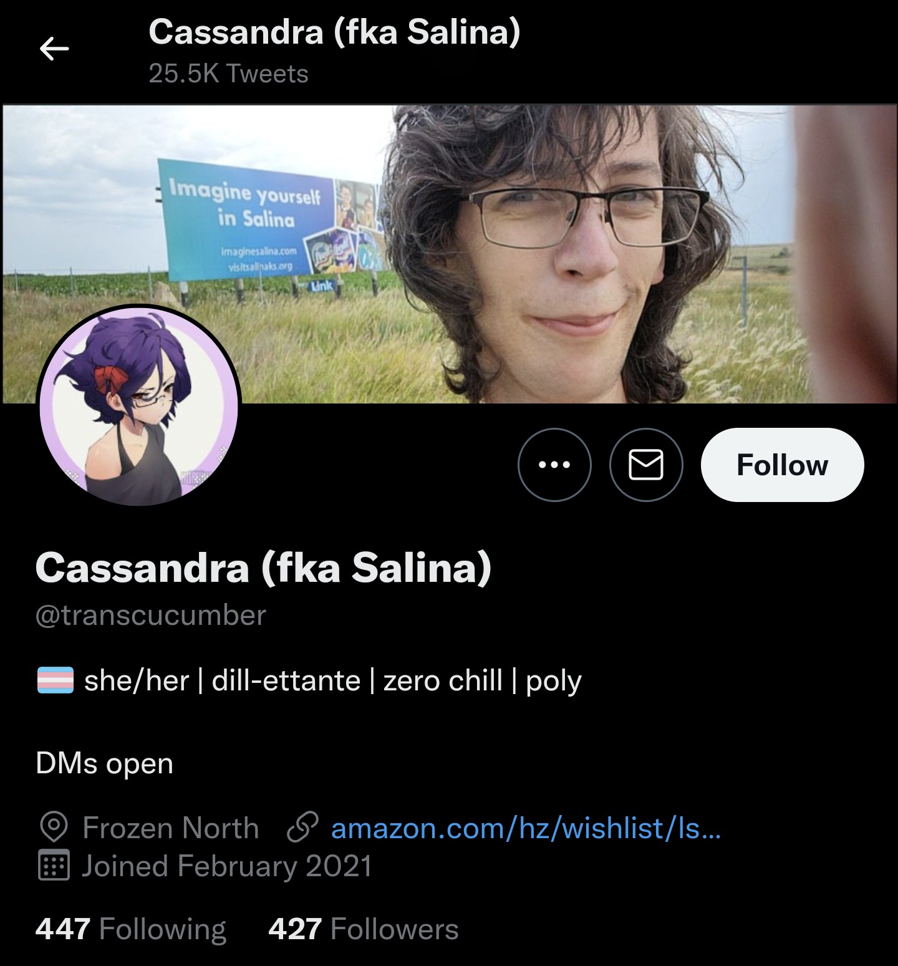Click the Follow button
898x966 pixels.
(x=782, y=465)
